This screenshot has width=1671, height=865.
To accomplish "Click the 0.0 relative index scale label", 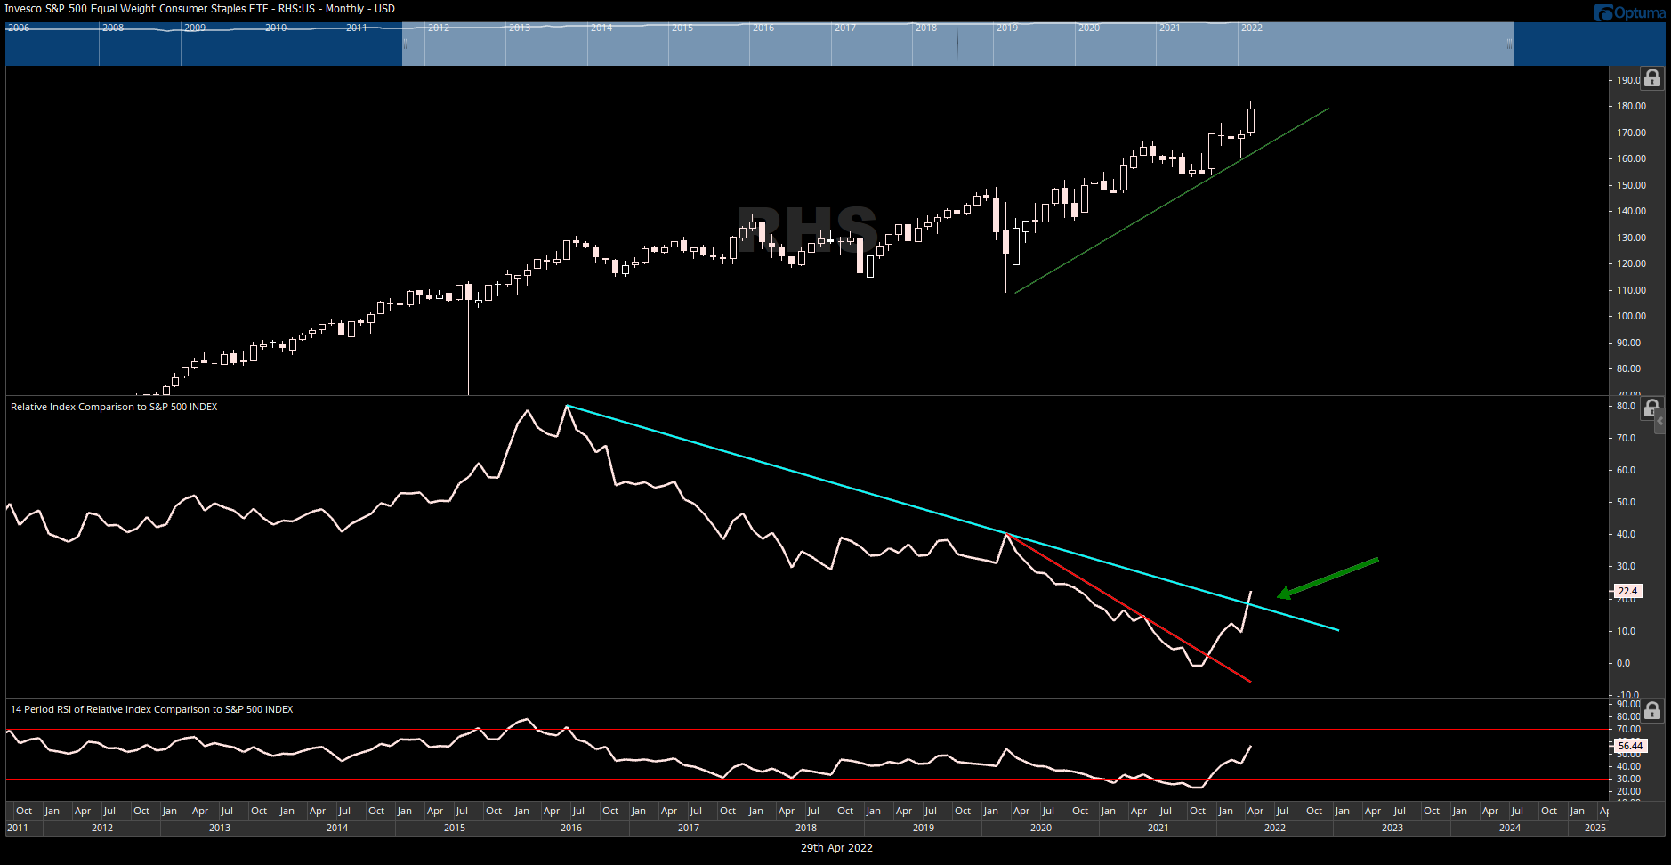I will pos(1624,663).
